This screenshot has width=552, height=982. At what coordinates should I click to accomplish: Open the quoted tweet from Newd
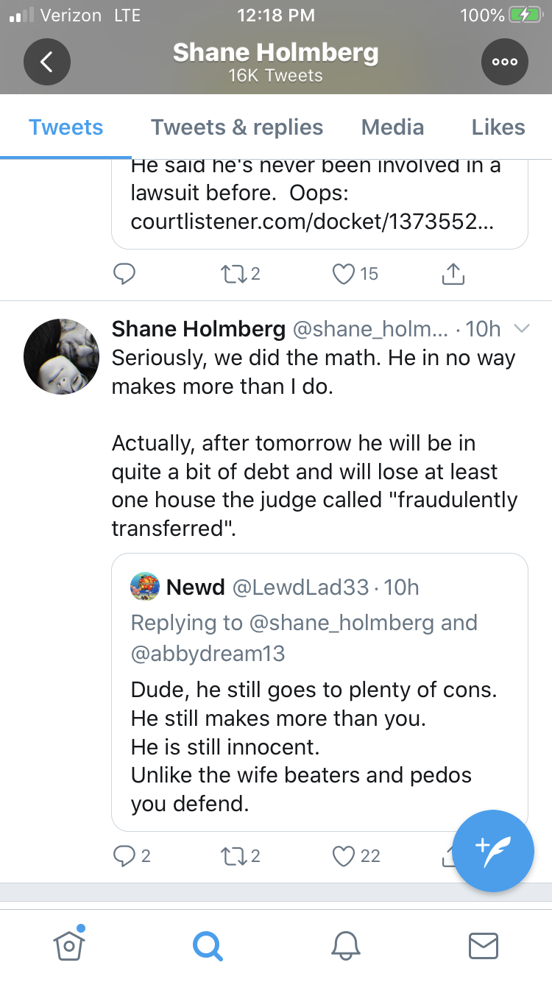pos(319,692)
